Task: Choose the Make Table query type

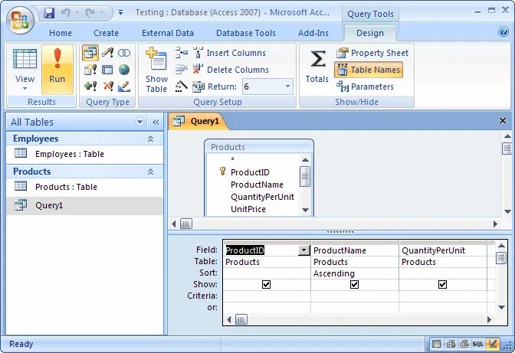Action: click(90, 70)
